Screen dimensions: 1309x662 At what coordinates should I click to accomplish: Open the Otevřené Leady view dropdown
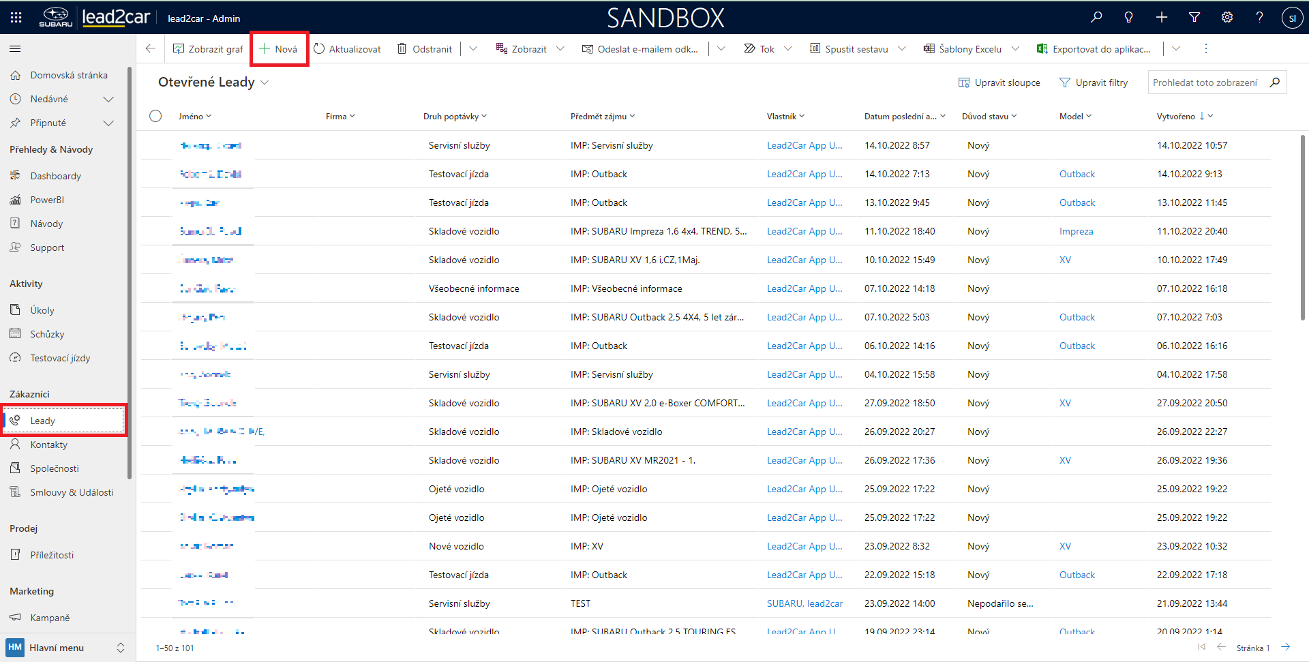click(x=265, y=82)
